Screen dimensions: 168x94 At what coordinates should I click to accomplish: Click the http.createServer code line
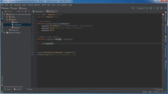[x=57, y=52]
